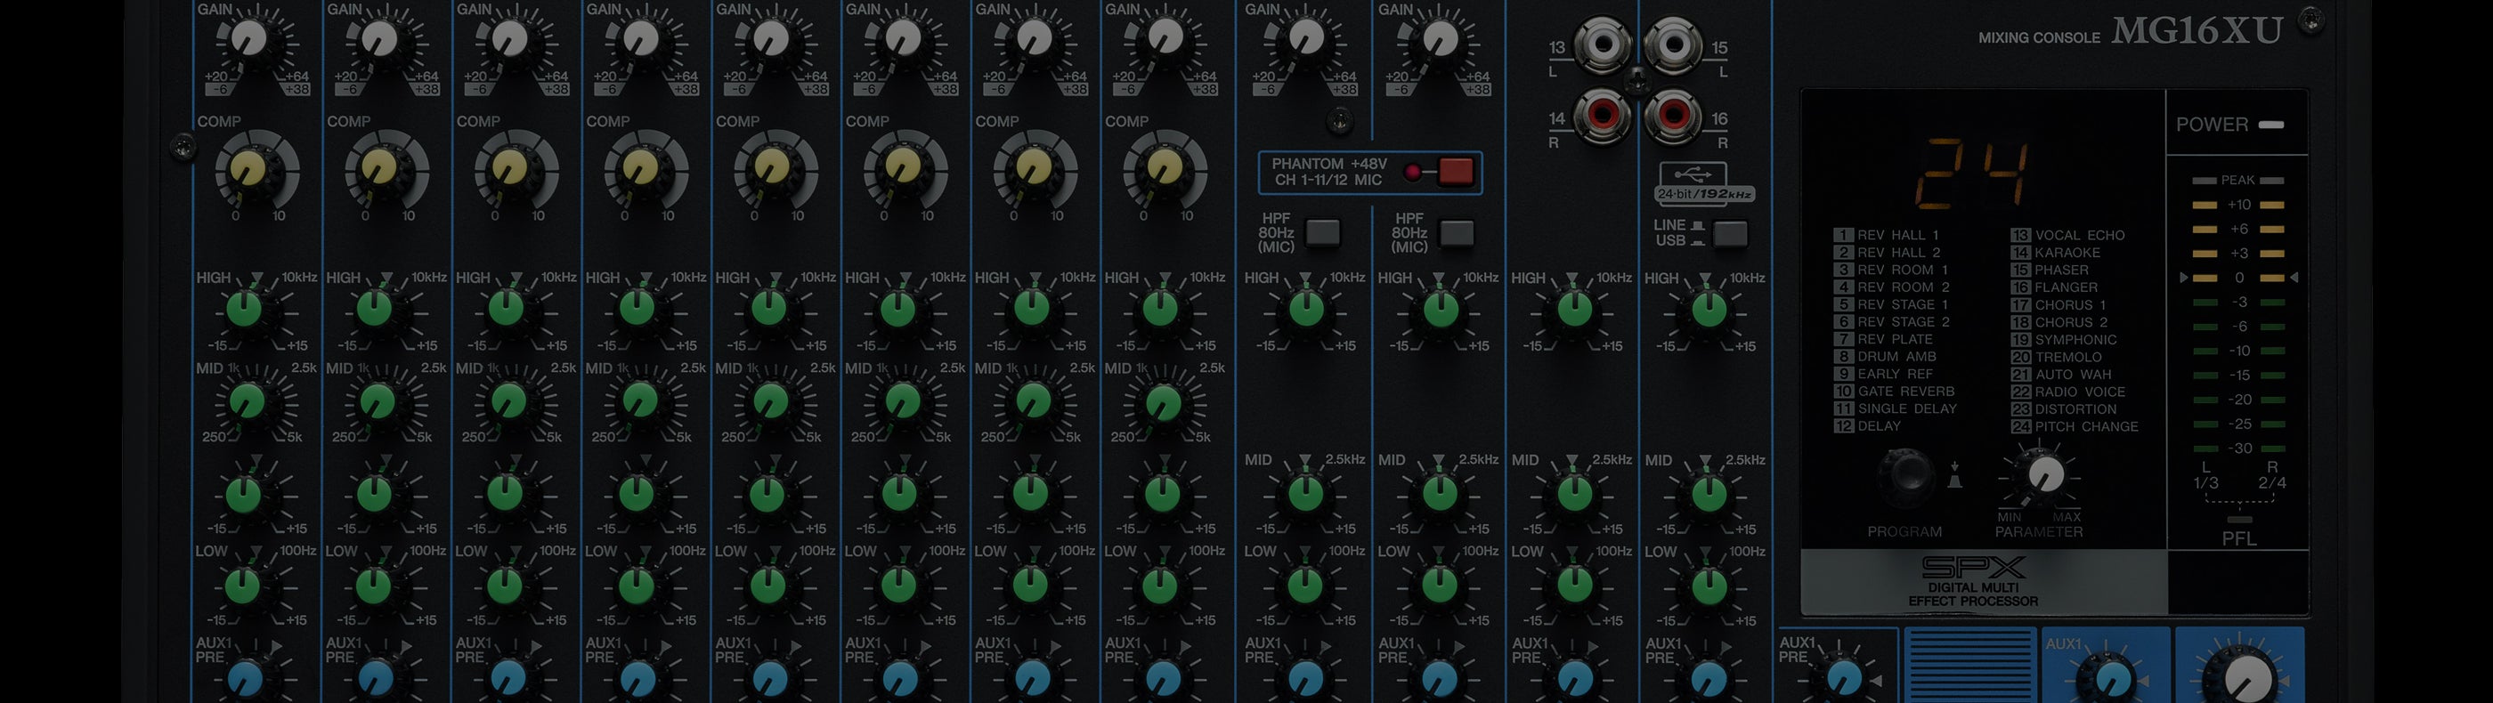
Task: Click 'PITCH CHANGE' in program list
Action: tap(2086, 426)
